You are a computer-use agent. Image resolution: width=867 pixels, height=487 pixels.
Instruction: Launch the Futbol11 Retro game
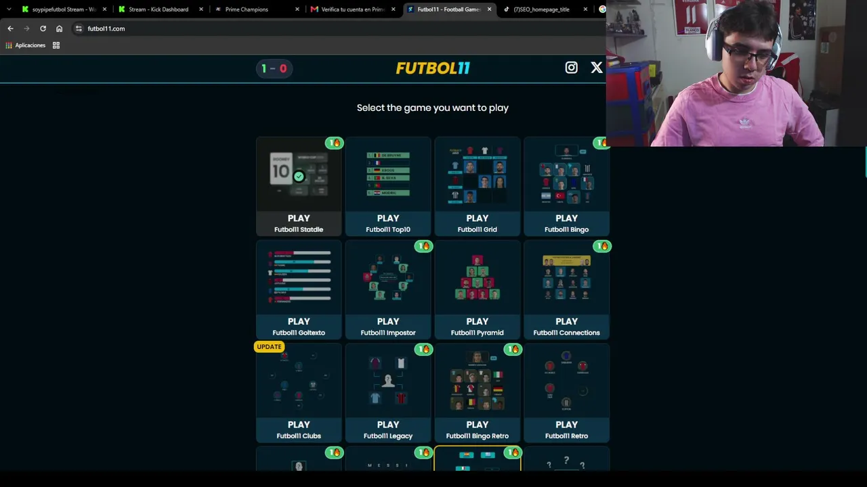tap(566, 393)
